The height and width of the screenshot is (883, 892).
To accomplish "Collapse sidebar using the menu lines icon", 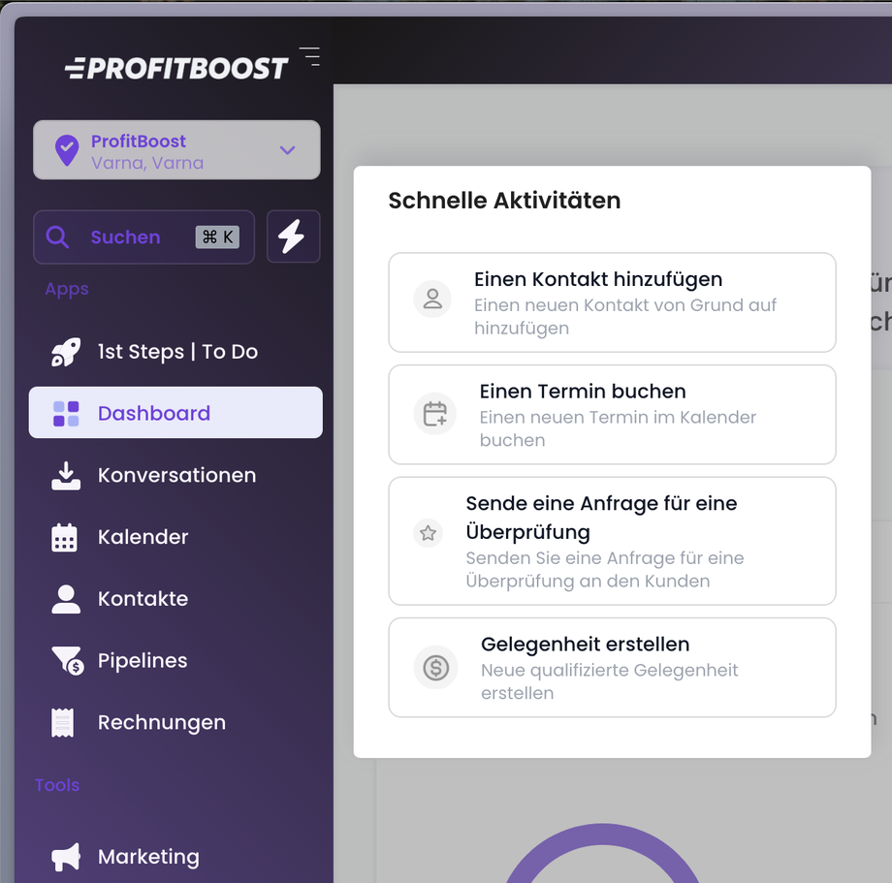I will 309,56.
